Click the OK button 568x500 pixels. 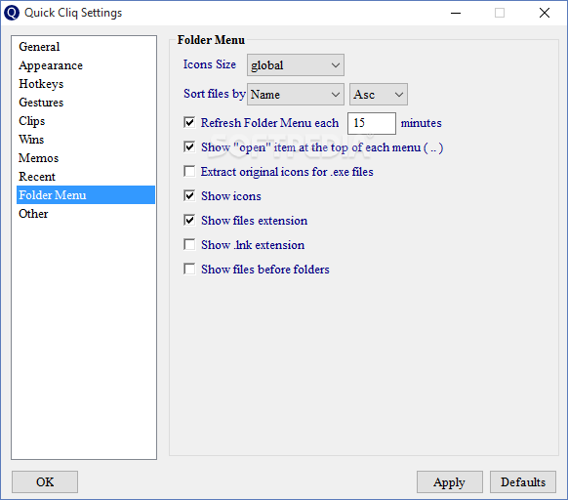point(45,481)
